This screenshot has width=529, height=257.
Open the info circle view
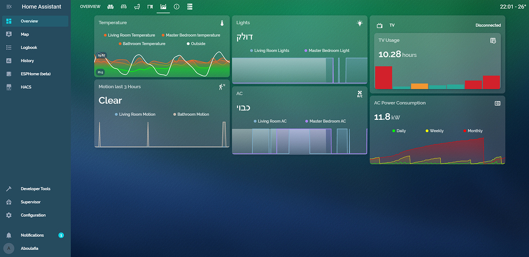tap(177, 7)
